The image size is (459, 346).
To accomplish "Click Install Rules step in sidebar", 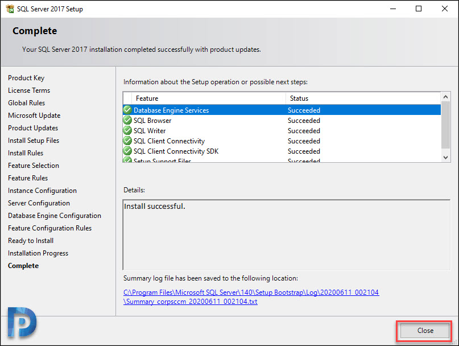I will [26, 153].
